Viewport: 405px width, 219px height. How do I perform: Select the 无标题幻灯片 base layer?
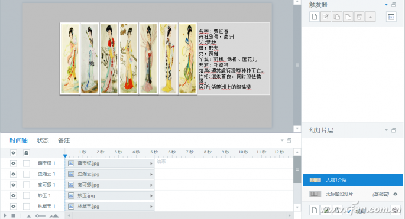click(352, 194)
